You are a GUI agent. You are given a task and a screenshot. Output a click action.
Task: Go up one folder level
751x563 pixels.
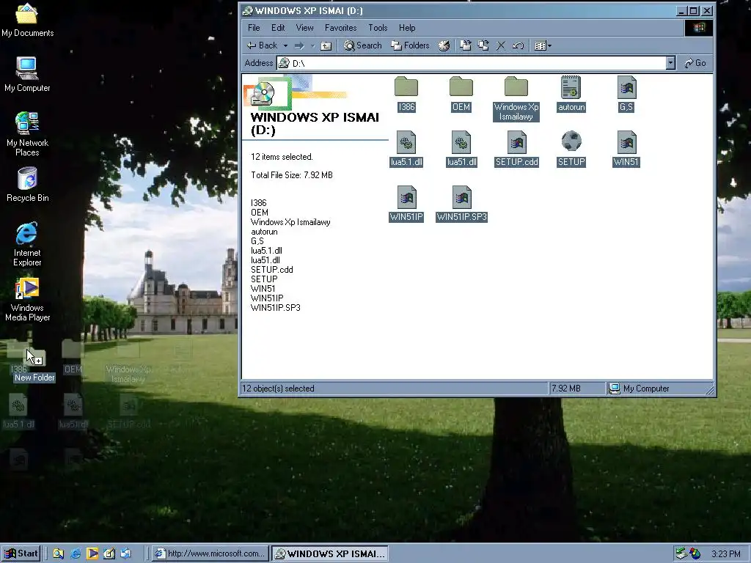point(326,46)
